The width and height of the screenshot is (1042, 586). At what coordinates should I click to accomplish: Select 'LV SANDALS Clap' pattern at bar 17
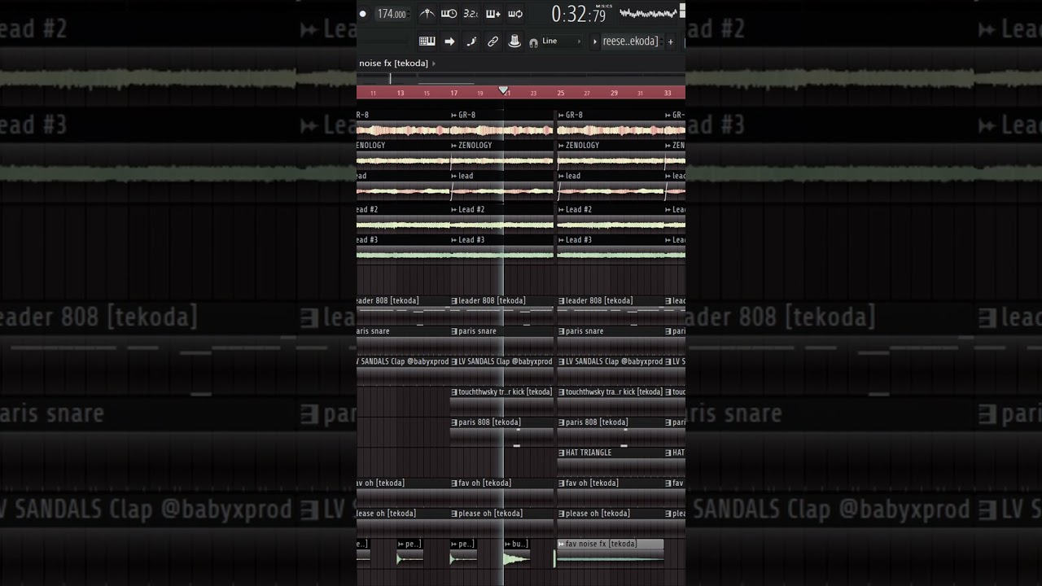tap(501, 370)
